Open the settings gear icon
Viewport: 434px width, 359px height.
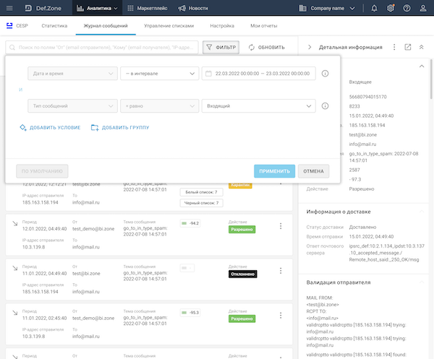pos(391,8)
